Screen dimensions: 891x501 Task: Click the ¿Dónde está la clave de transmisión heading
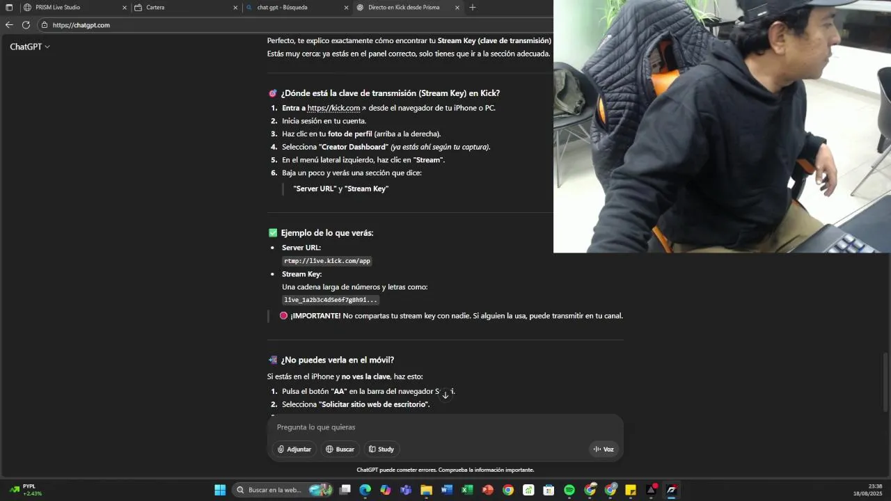[390, 93]
